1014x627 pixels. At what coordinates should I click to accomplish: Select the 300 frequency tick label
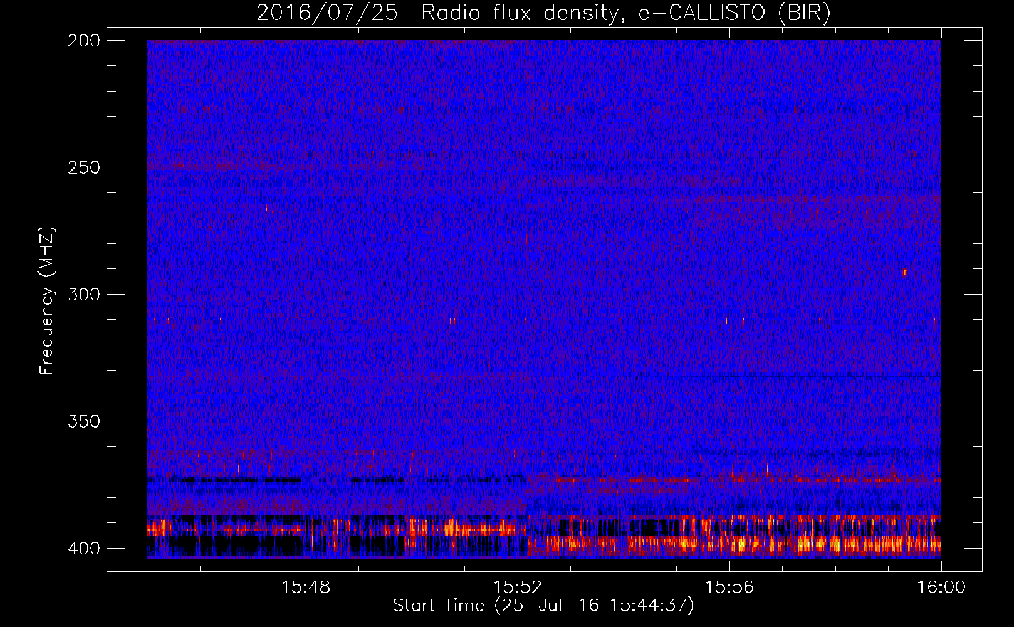pyautogui.click(x=83, y=294)
